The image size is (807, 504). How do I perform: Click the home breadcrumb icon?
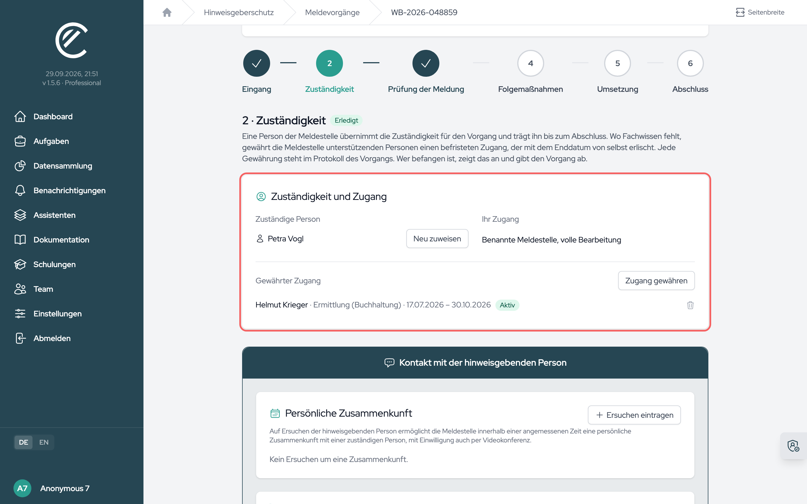pyautogui.click(x=167, y=12)
